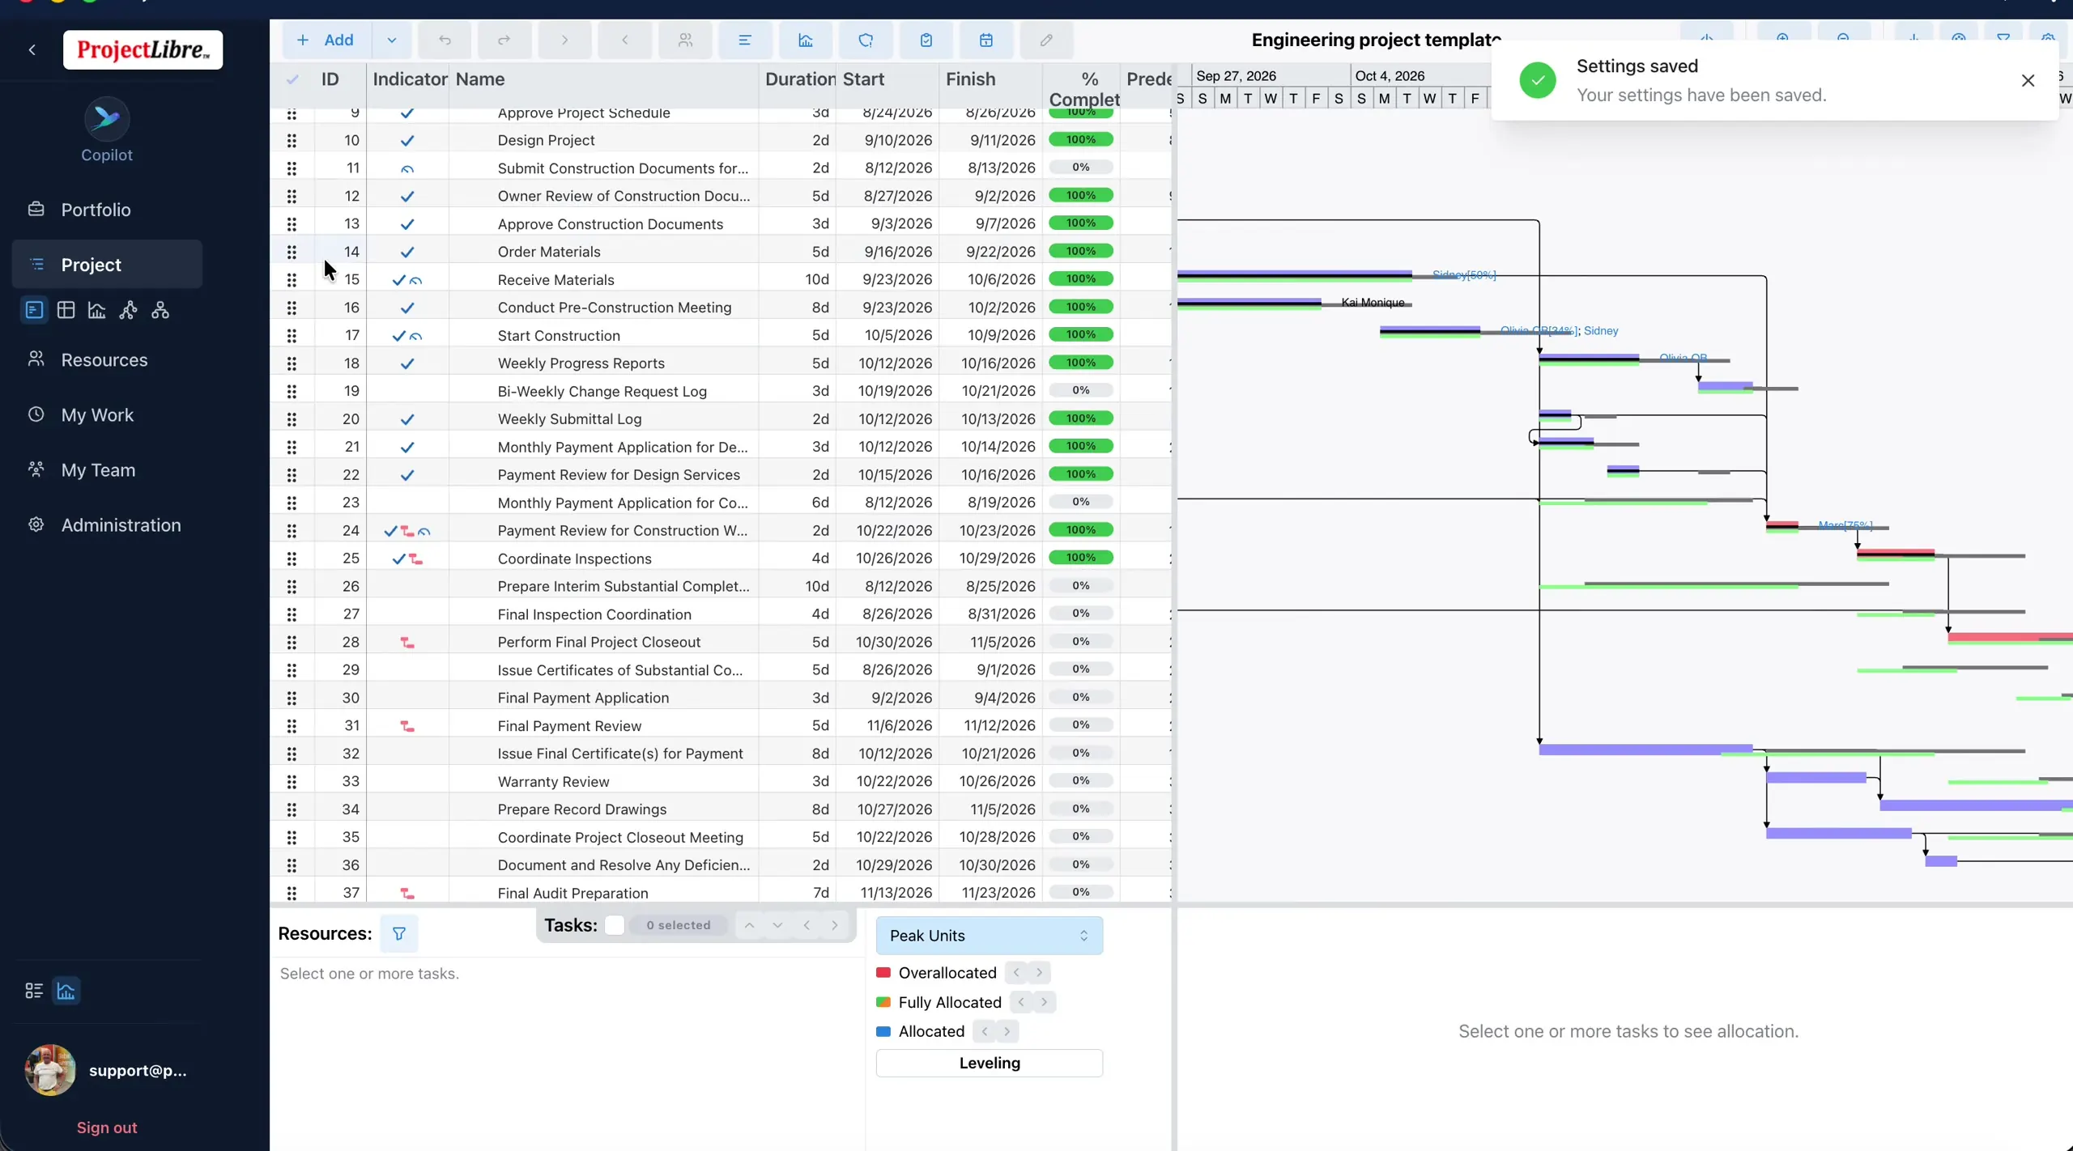The width and height of the screenshot is (2073, 1151).
Task: Click the indent task right-chevron toolbar button
Action: click(564, 40)
